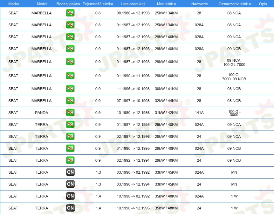The width and height of the screenshot is (274, 214).
Task: Click petrol icon in the PANDA row
Action: click(x=70, y=113)
